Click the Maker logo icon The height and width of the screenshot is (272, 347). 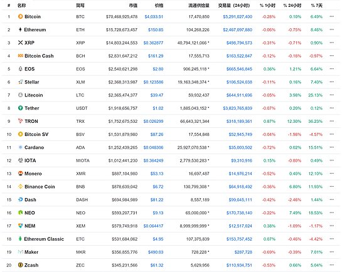coord(20,252)
